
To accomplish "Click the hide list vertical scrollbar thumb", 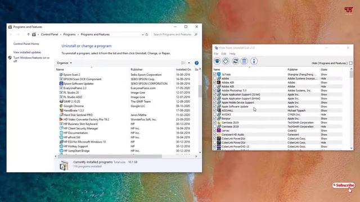I will (351, 74).
